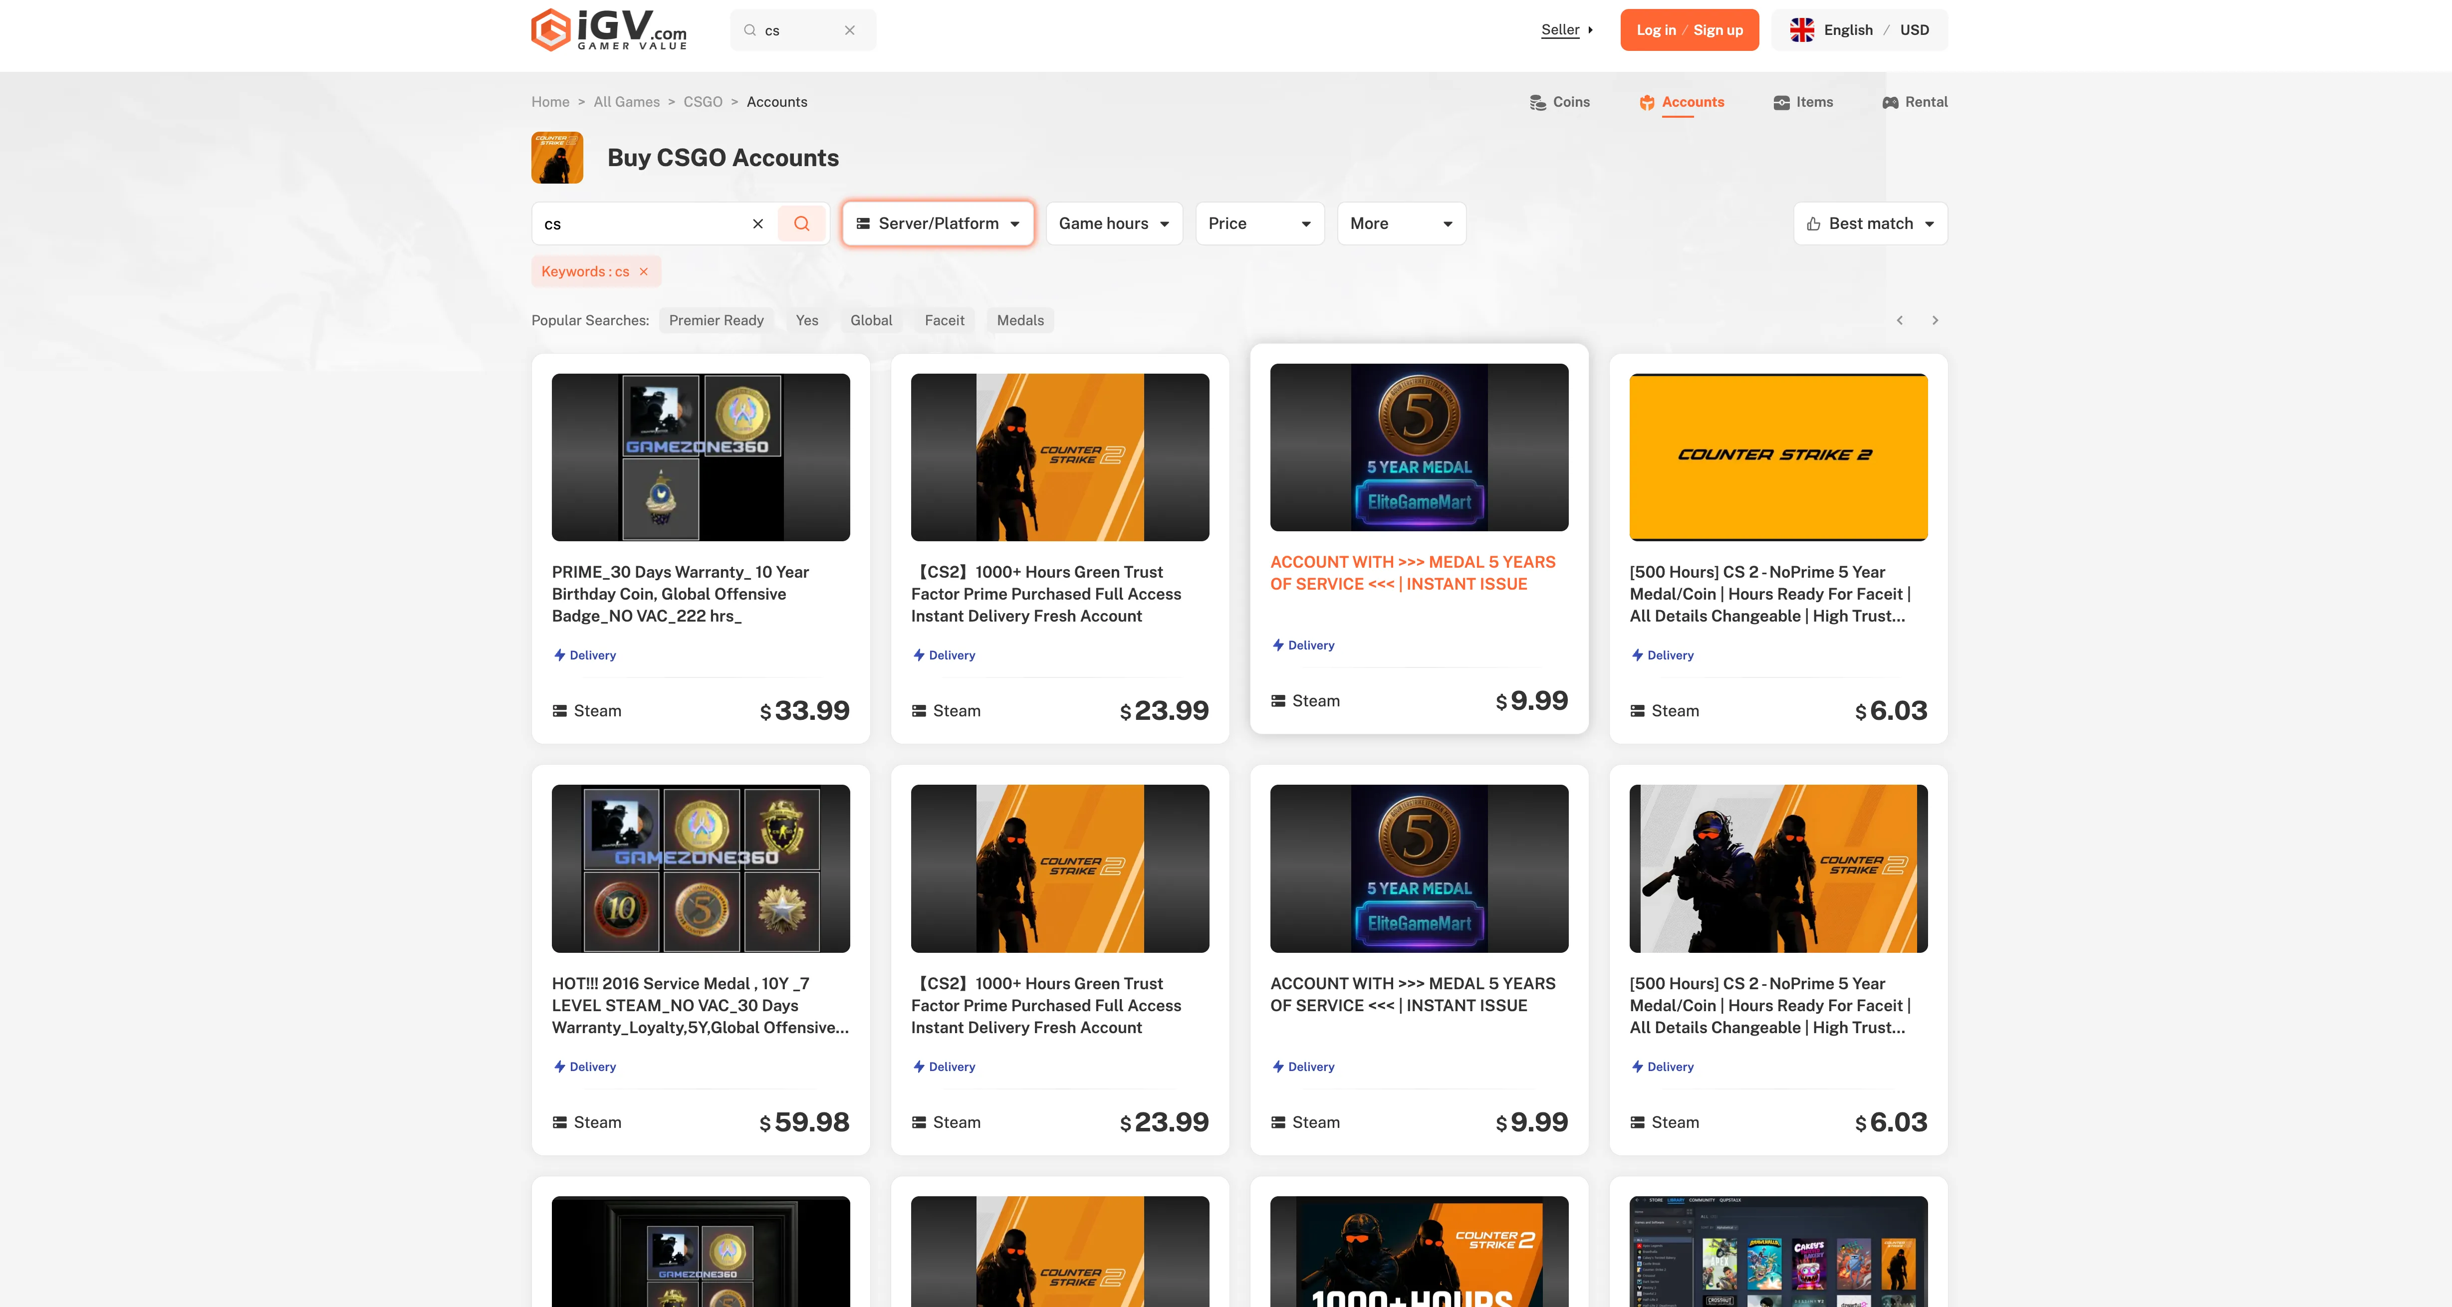Switch to the Accounts tab in breadcrumb

pyautogui.click(x=777, y=102)
